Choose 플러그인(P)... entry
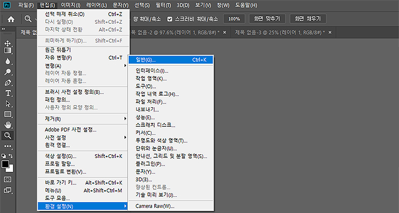Image resolution: width=399 pixels, height=213 pixels. tap(171, 164)
